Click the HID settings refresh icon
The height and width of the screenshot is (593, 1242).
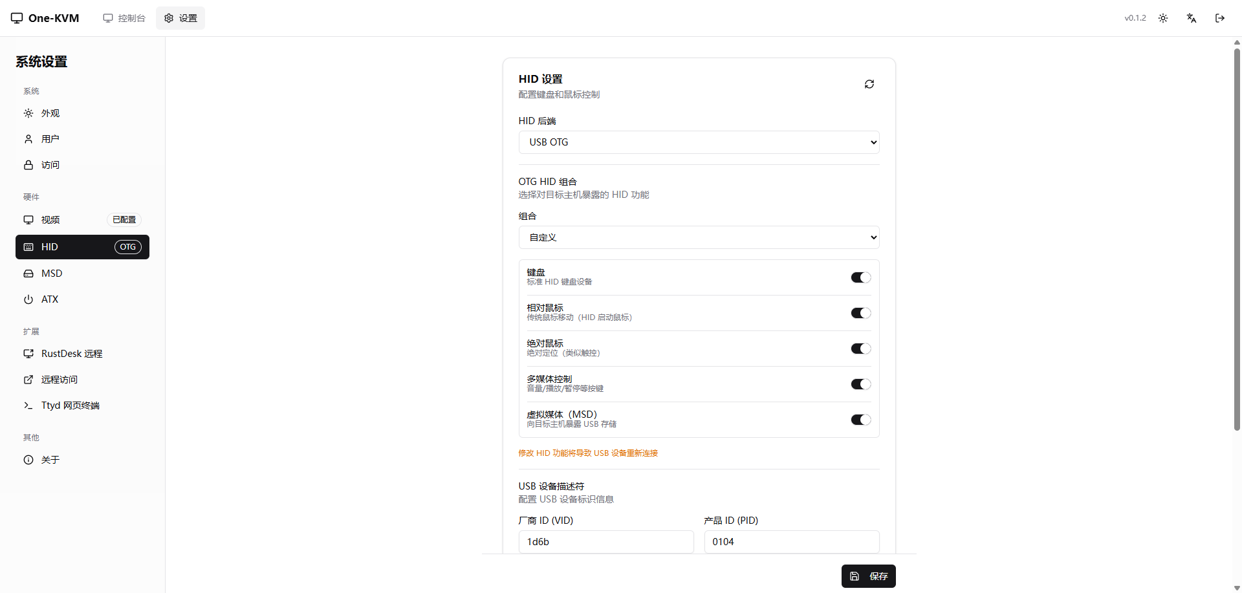[869, 84]
